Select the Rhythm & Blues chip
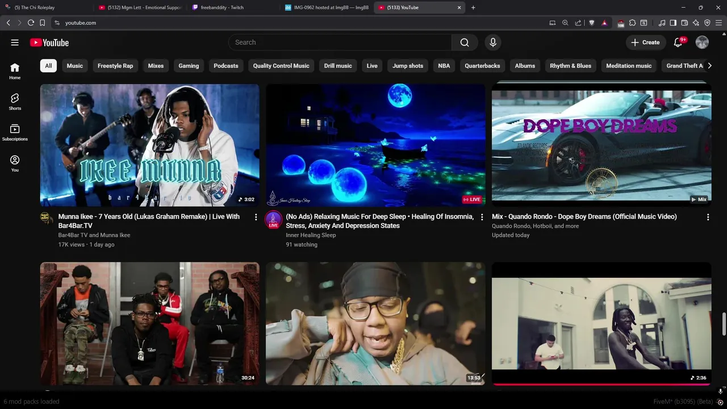The height and width of the screenshot is (409, 727). tap(570, 66)
